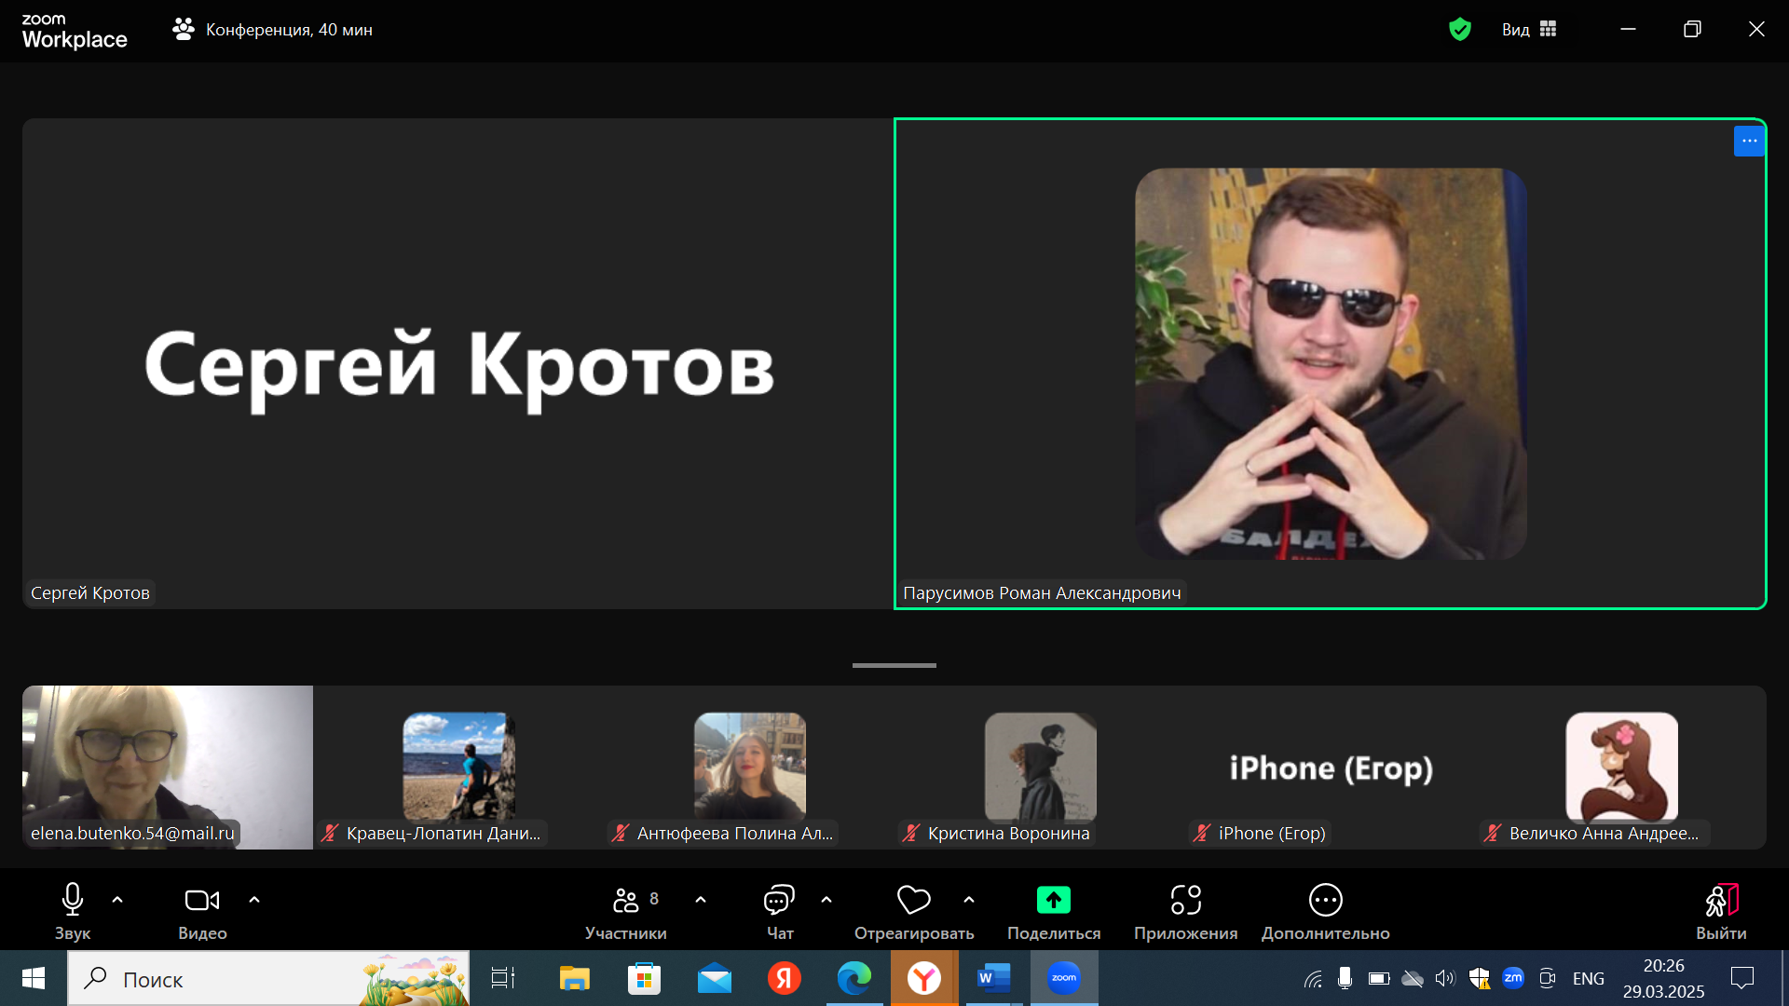Expand reactions options arrow

tap(969, 900)
